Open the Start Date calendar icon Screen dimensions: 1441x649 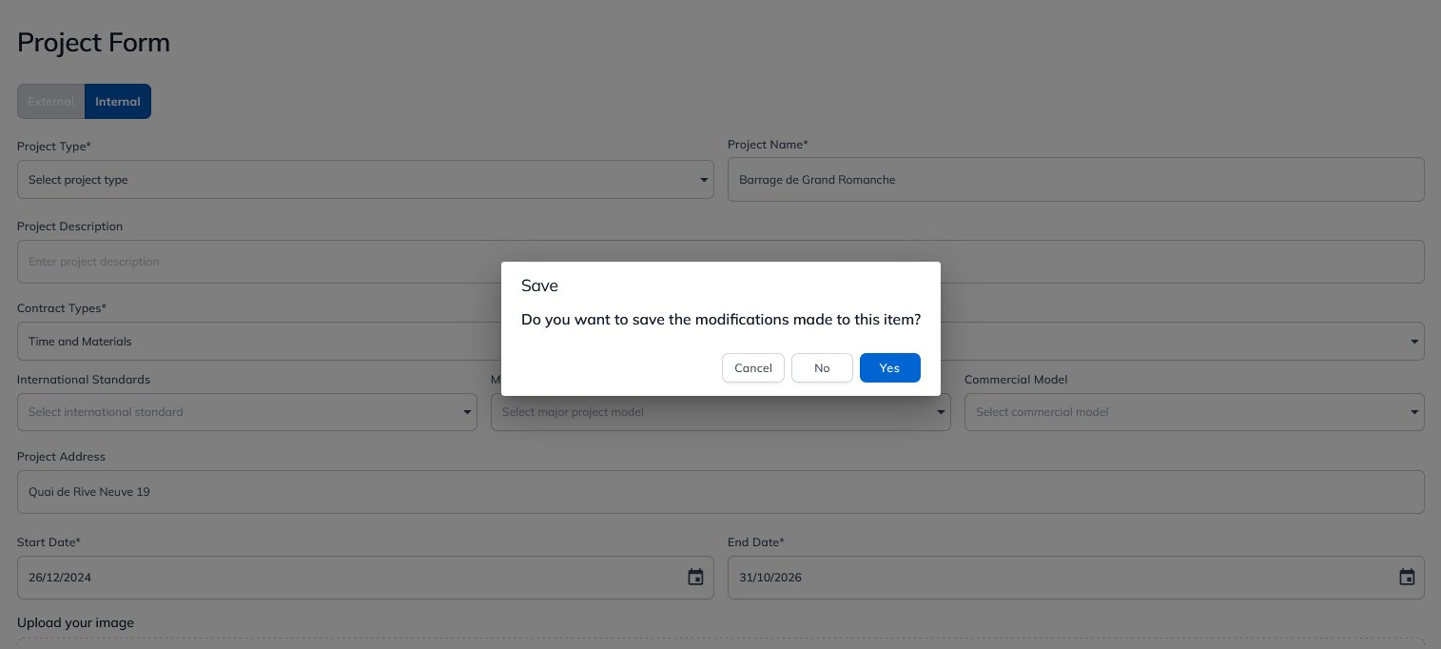click(695, 578)
